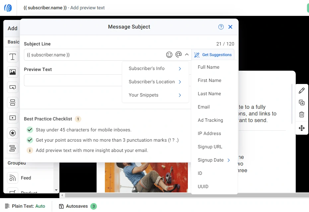Image resolution: width=309 pixels, height=212 pixels.
Task: Click the AWeber logo icon
Action: click(x=8, y=8)
